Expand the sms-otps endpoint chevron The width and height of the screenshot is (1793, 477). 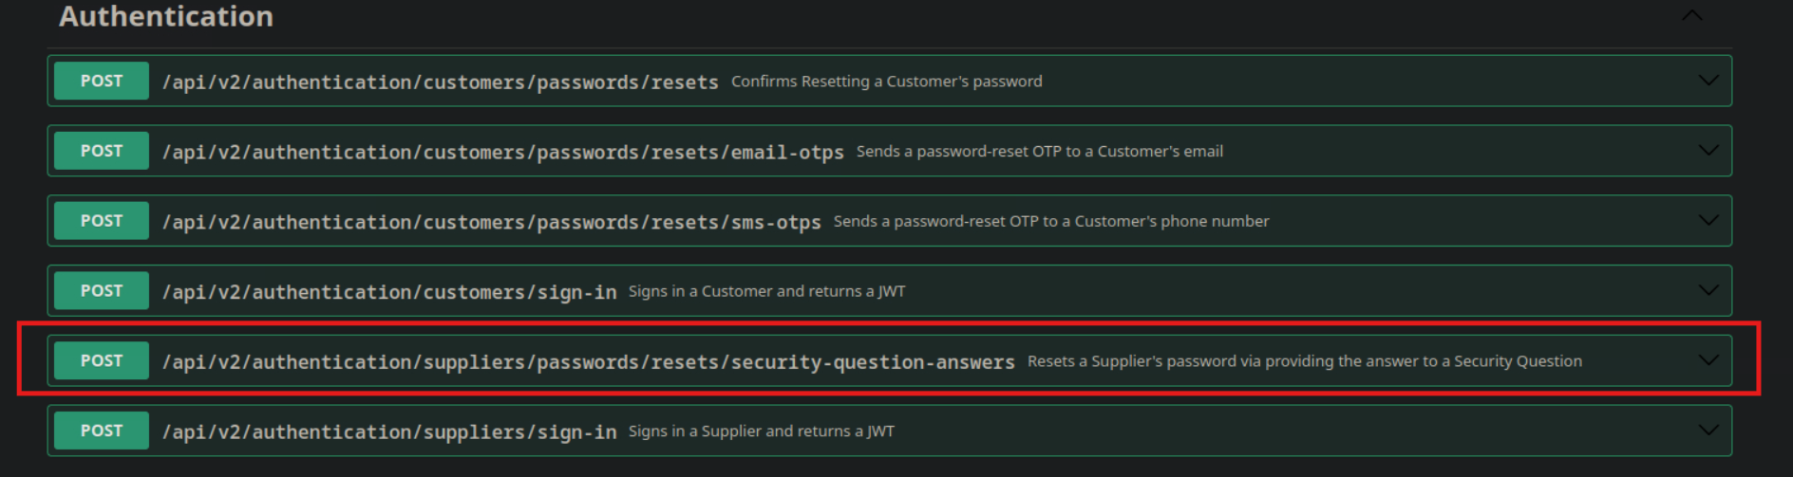click(1708, 221)
